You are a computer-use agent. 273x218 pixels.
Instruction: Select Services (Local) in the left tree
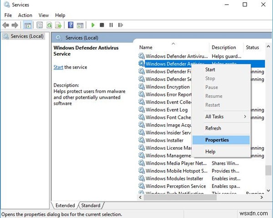26,36
